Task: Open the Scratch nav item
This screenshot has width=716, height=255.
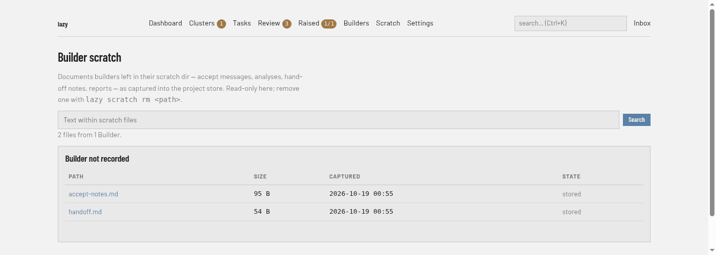Action: tap(388, 23)
